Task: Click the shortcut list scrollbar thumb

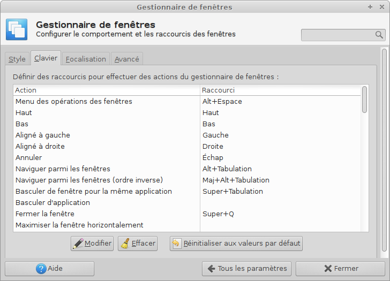Action: tap(364, 100)
